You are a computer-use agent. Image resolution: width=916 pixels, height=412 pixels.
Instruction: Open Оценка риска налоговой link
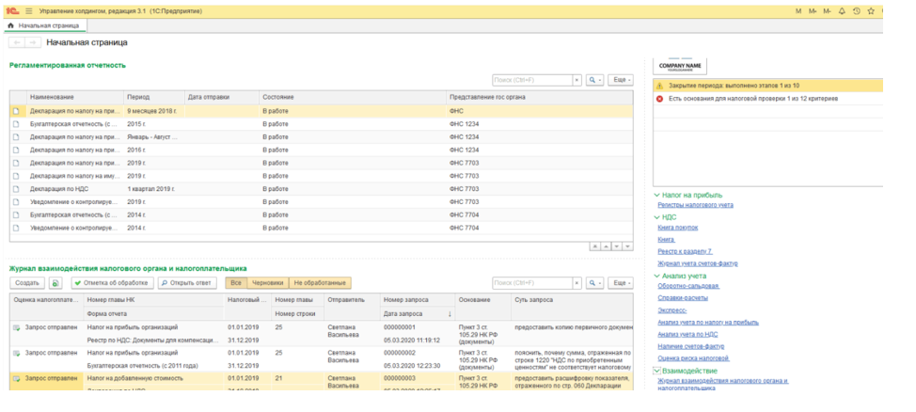coord(693,358)
